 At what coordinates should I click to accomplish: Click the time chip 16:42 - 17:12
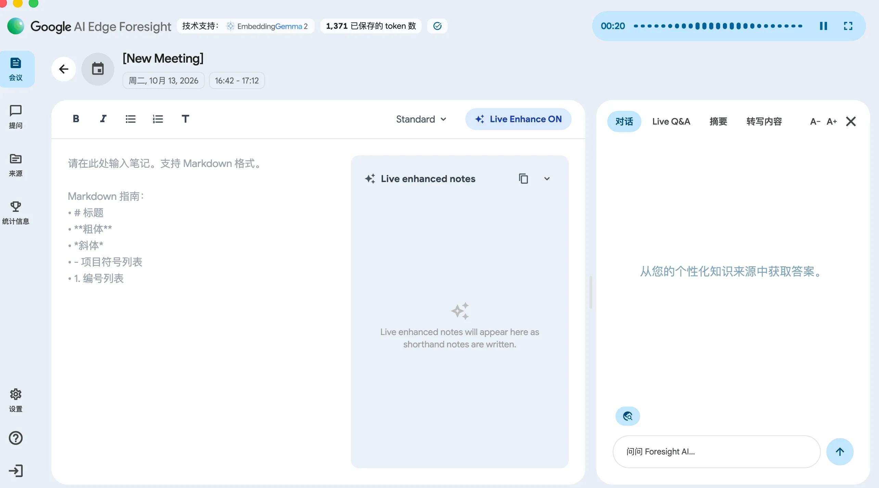(237, 80)
